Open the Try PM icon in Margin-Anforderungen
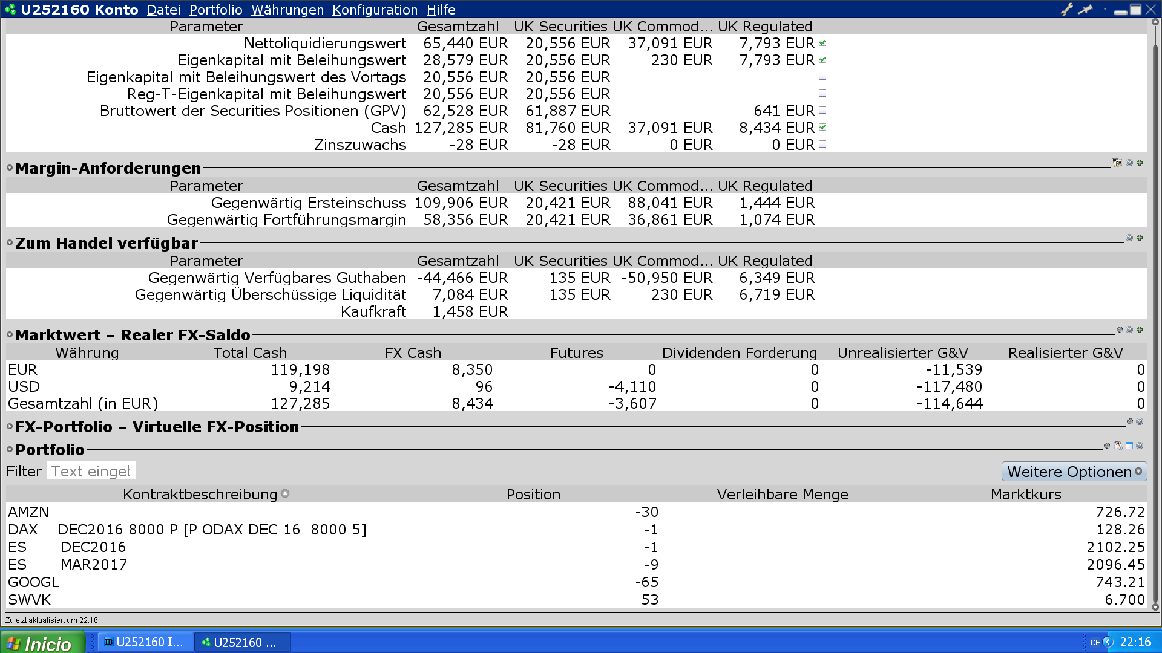This screenshot has height=653, width=1162. click(1117, 163)
